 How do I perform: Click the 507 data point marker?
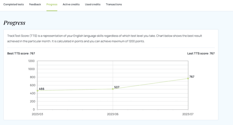point(113,89)
